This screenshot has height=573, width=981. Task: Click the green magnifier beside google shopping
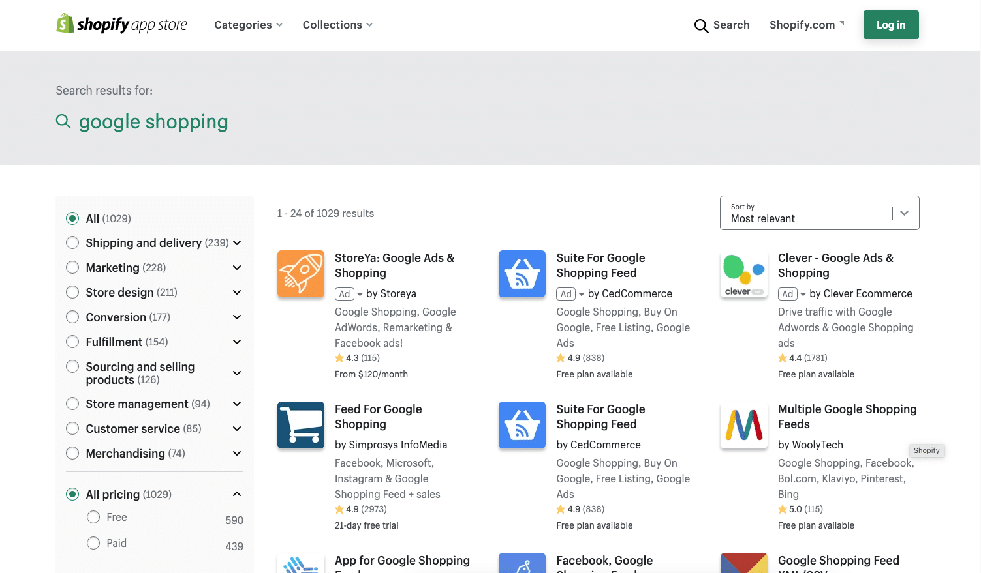coord(63,121)
